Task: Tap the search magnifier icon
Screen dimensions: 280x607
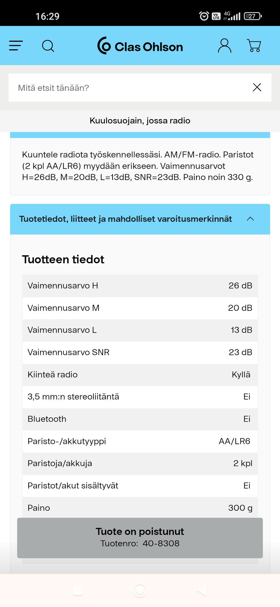Action: pos(48,46)
